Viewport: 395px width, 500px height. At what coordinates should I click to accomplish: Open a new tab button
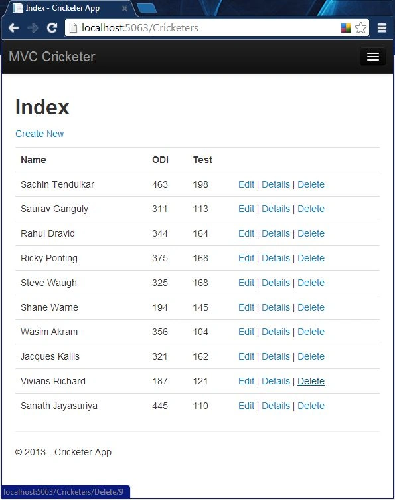[147, 8]
